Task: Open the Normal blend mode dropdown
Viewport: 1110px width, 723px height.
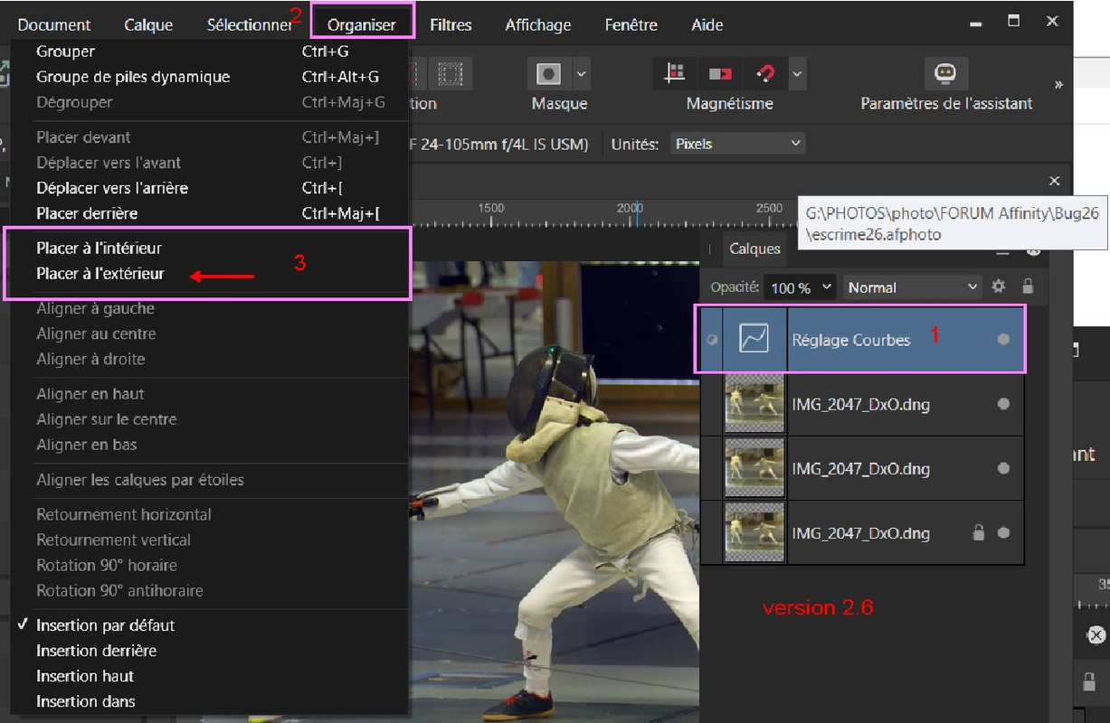Action: tap(912, 287)
